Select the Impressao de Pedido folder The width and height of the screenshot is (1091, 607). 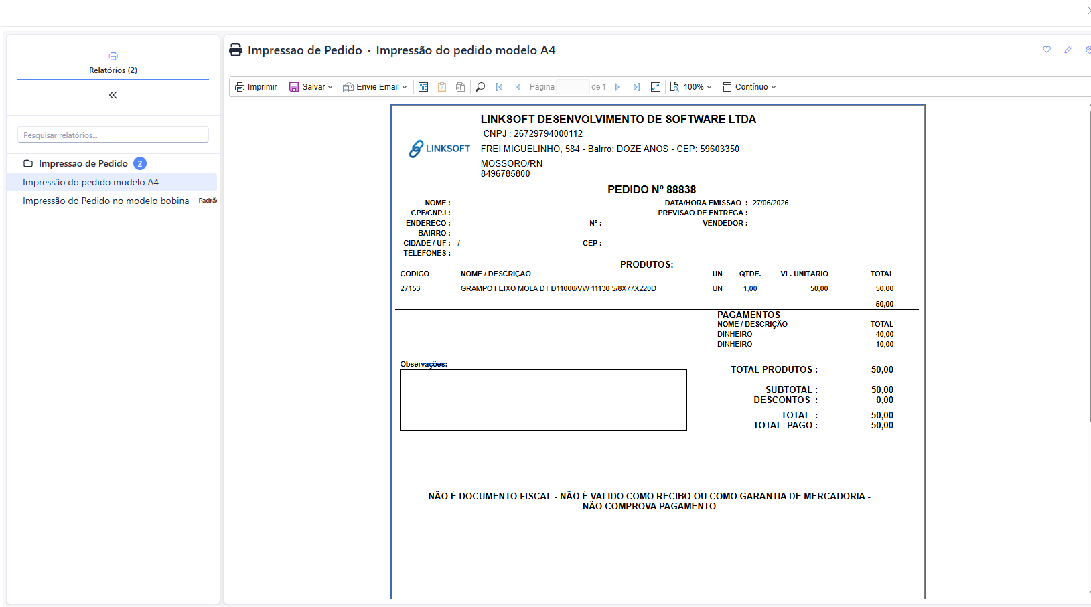click(83, 163)
